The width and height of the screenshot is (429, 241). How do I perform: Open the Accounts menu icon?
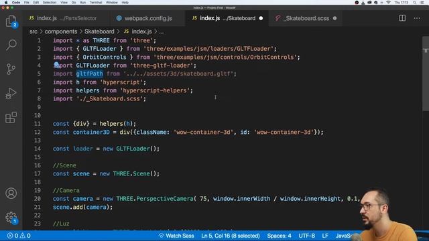tap(11, 193)
